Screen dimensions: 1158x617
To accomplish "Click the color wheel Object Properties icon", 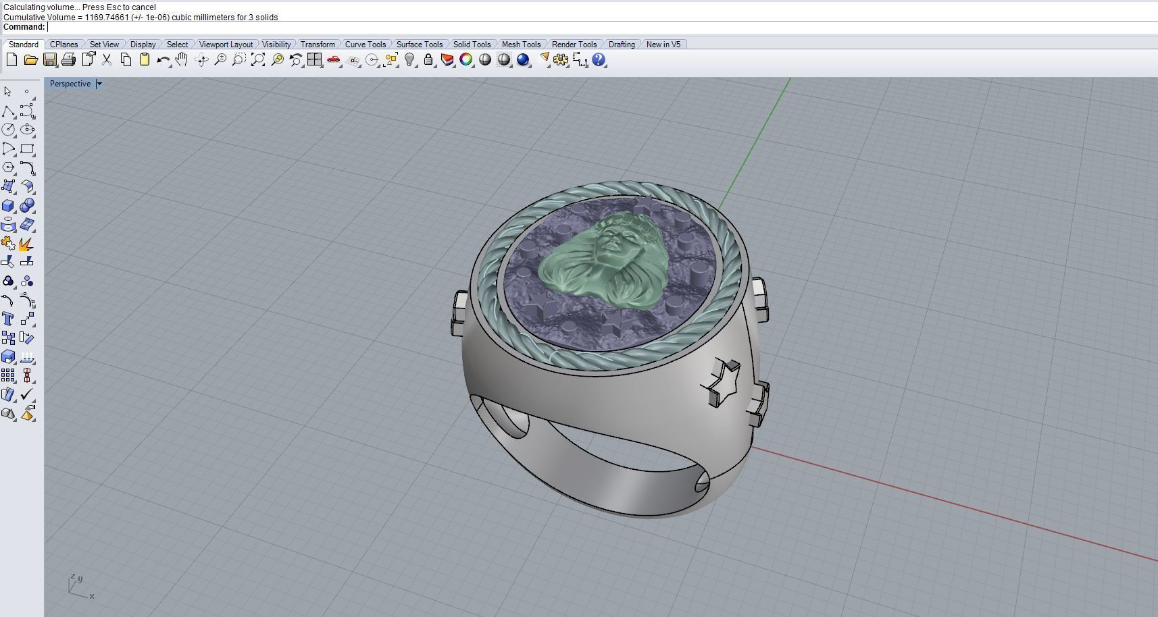I will tap(466, 60).
